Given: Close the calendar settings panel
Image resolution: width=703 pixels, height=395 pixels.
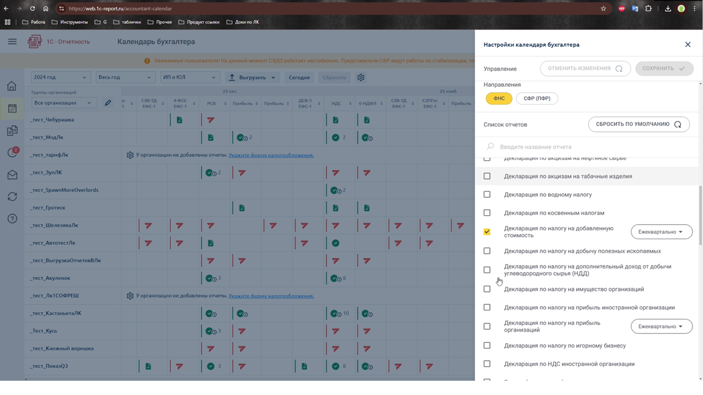Looking at the screenshot, I should pyautogui.click(x=688, y=44).
